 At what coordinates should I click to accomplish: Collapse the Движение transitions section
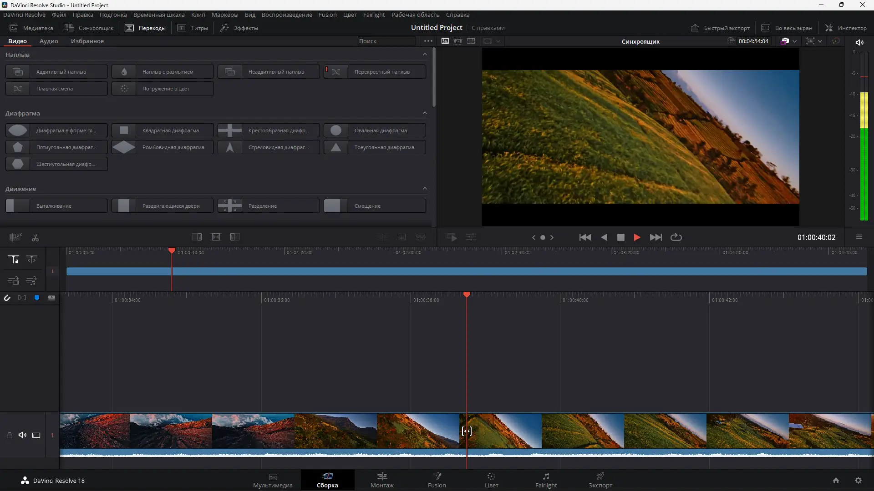425,188
